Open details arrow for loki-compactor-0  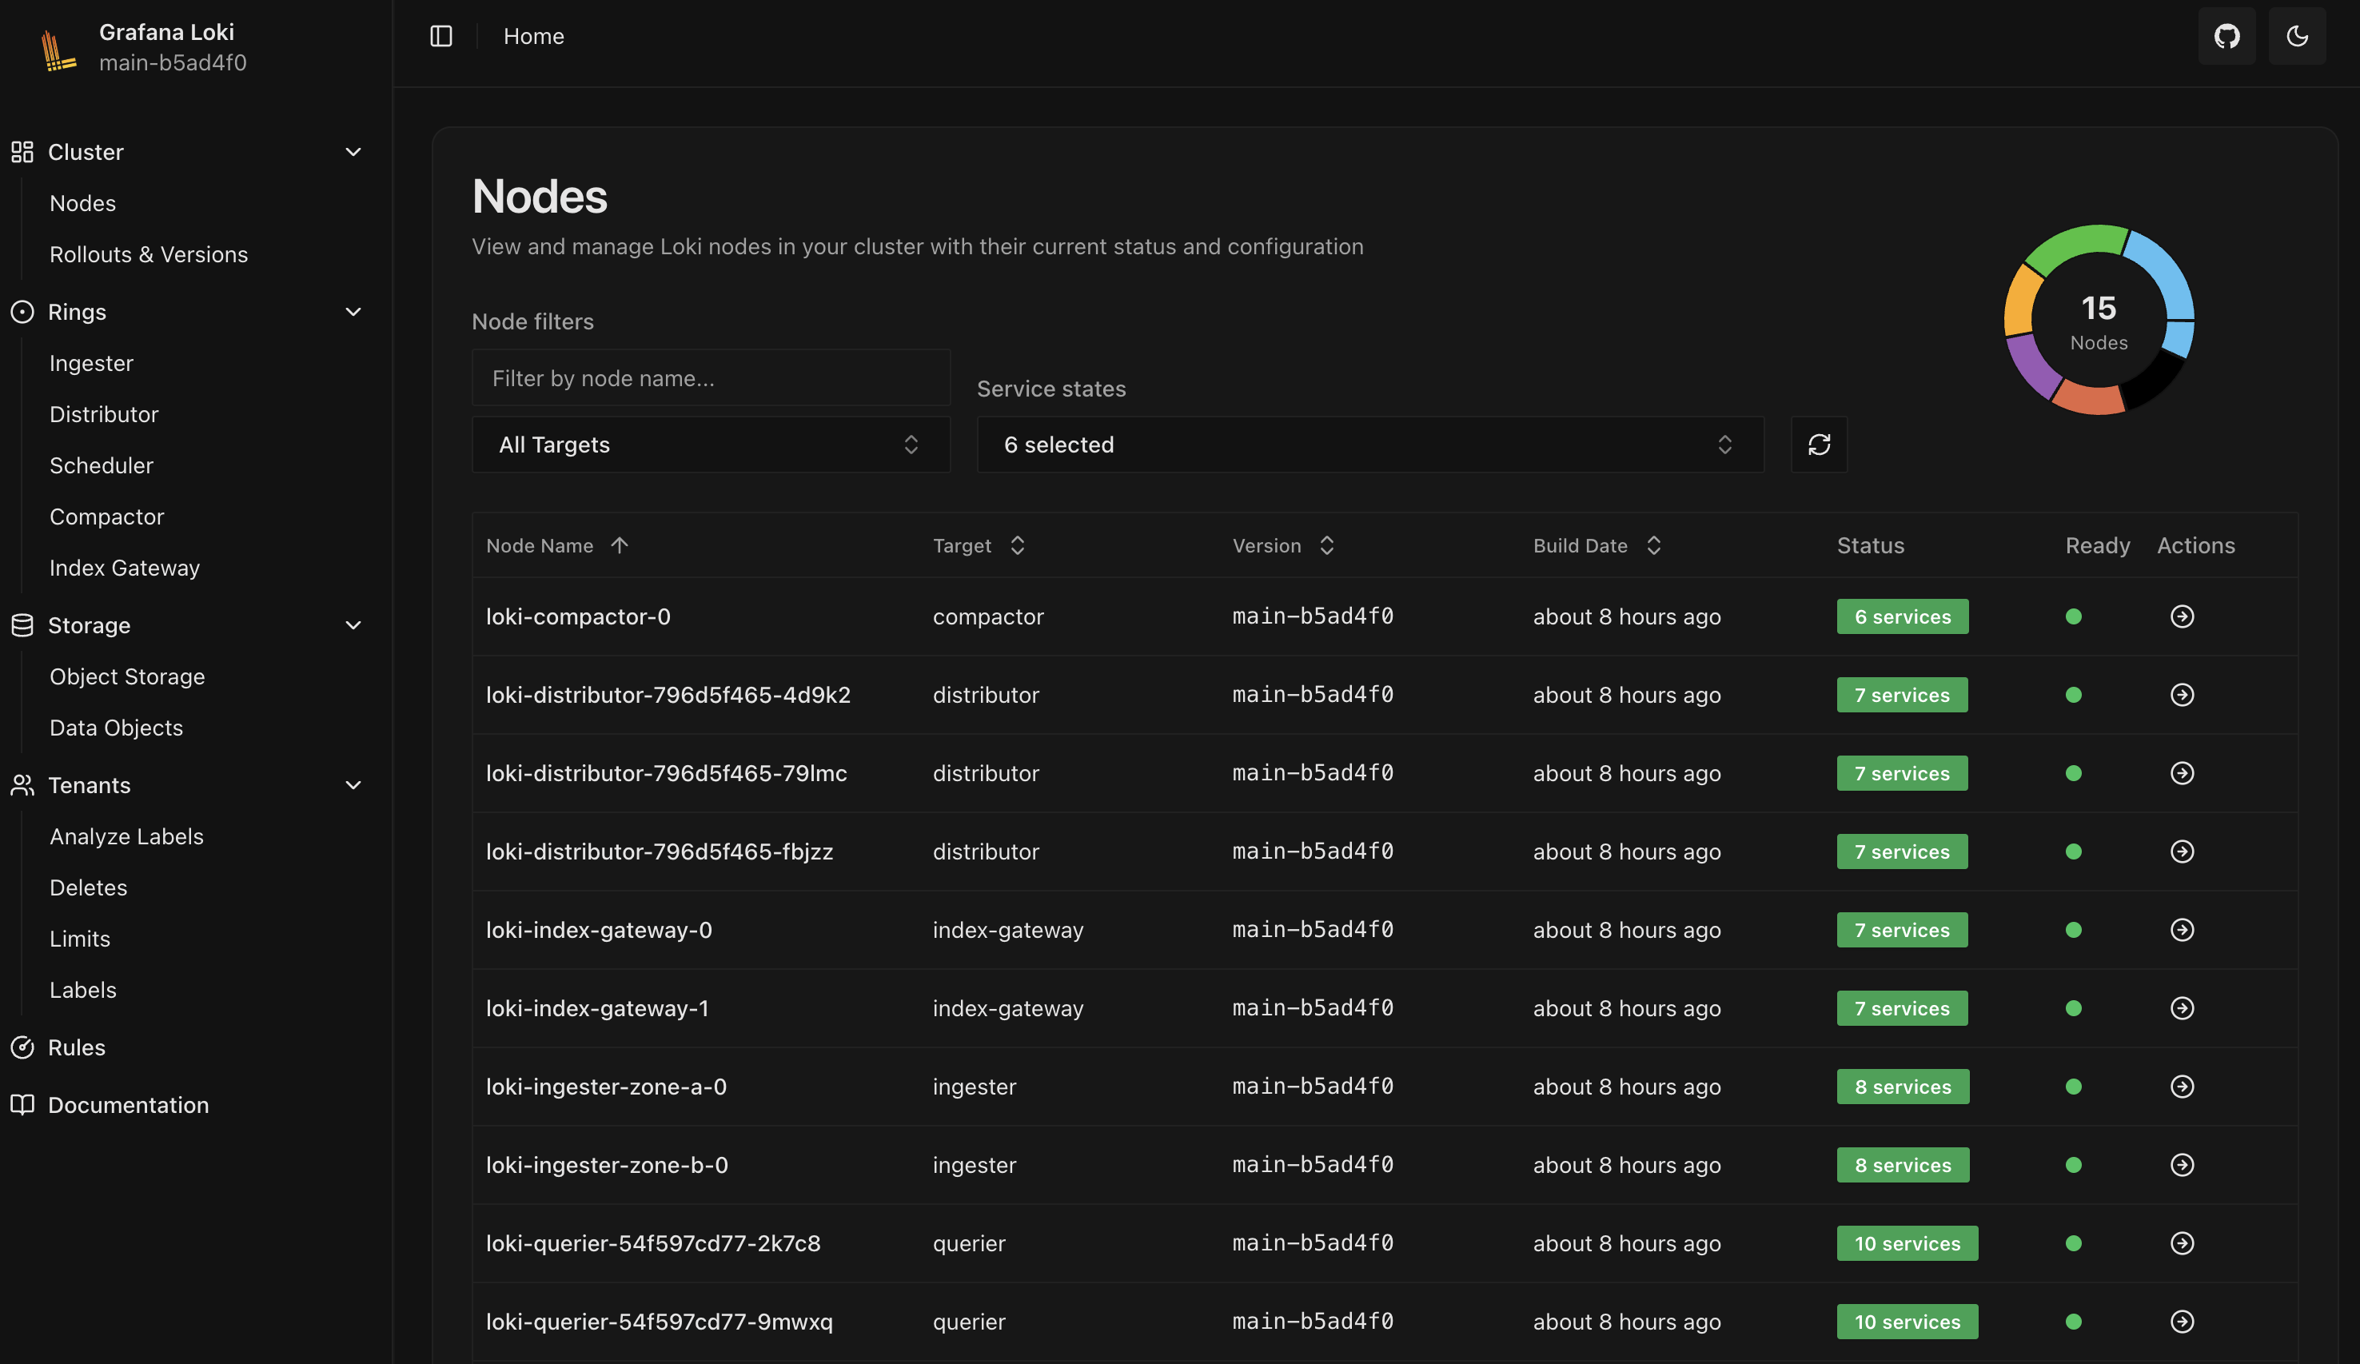point(2182,616)
